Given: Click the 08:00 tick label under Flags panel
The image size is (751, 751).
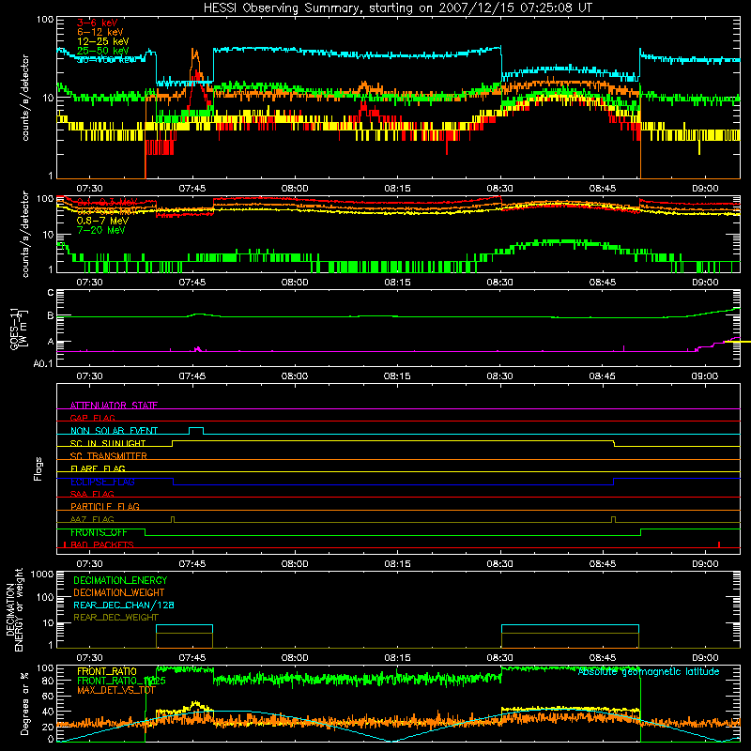Looking at the screenshot, I should pyautogui.click(x=295, y=563).
